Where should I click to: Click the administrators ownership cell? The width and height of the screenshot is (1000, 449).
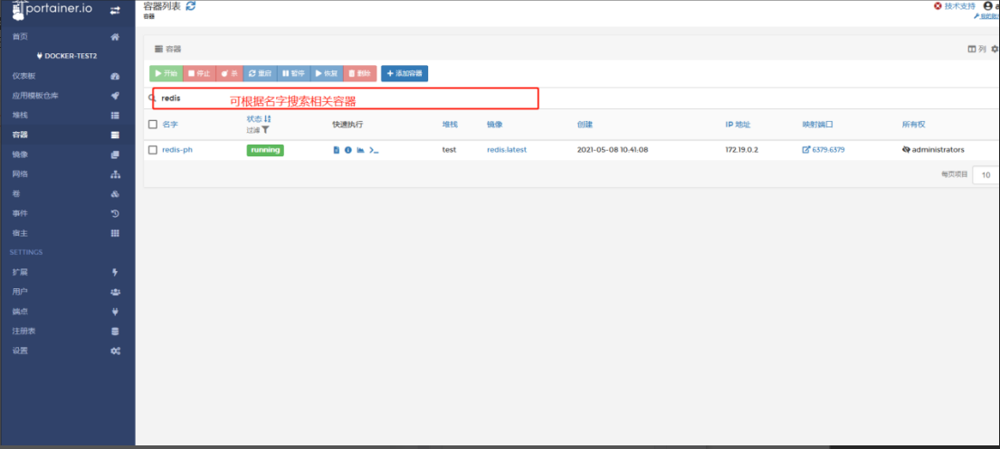coord(933,150)
